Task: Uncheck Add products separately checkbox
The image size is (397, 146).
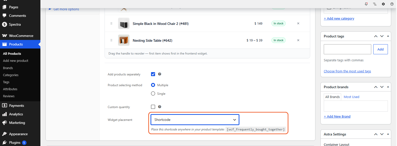Action: (x=153, y=74)
